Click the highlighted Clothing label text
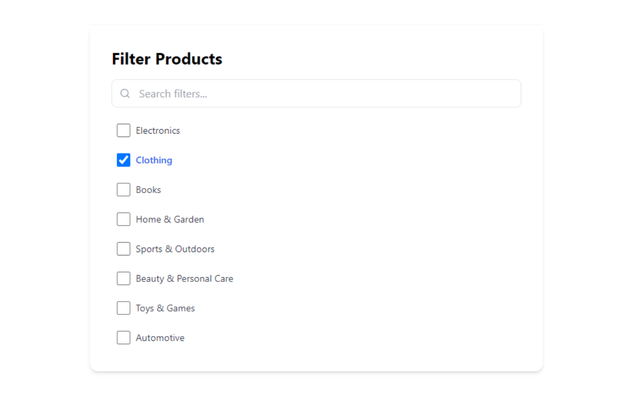 154,160
